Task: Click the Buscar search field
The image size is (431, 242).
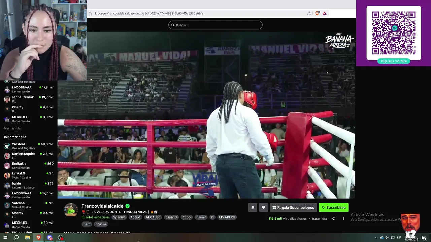Action: [x=215, y=25]
